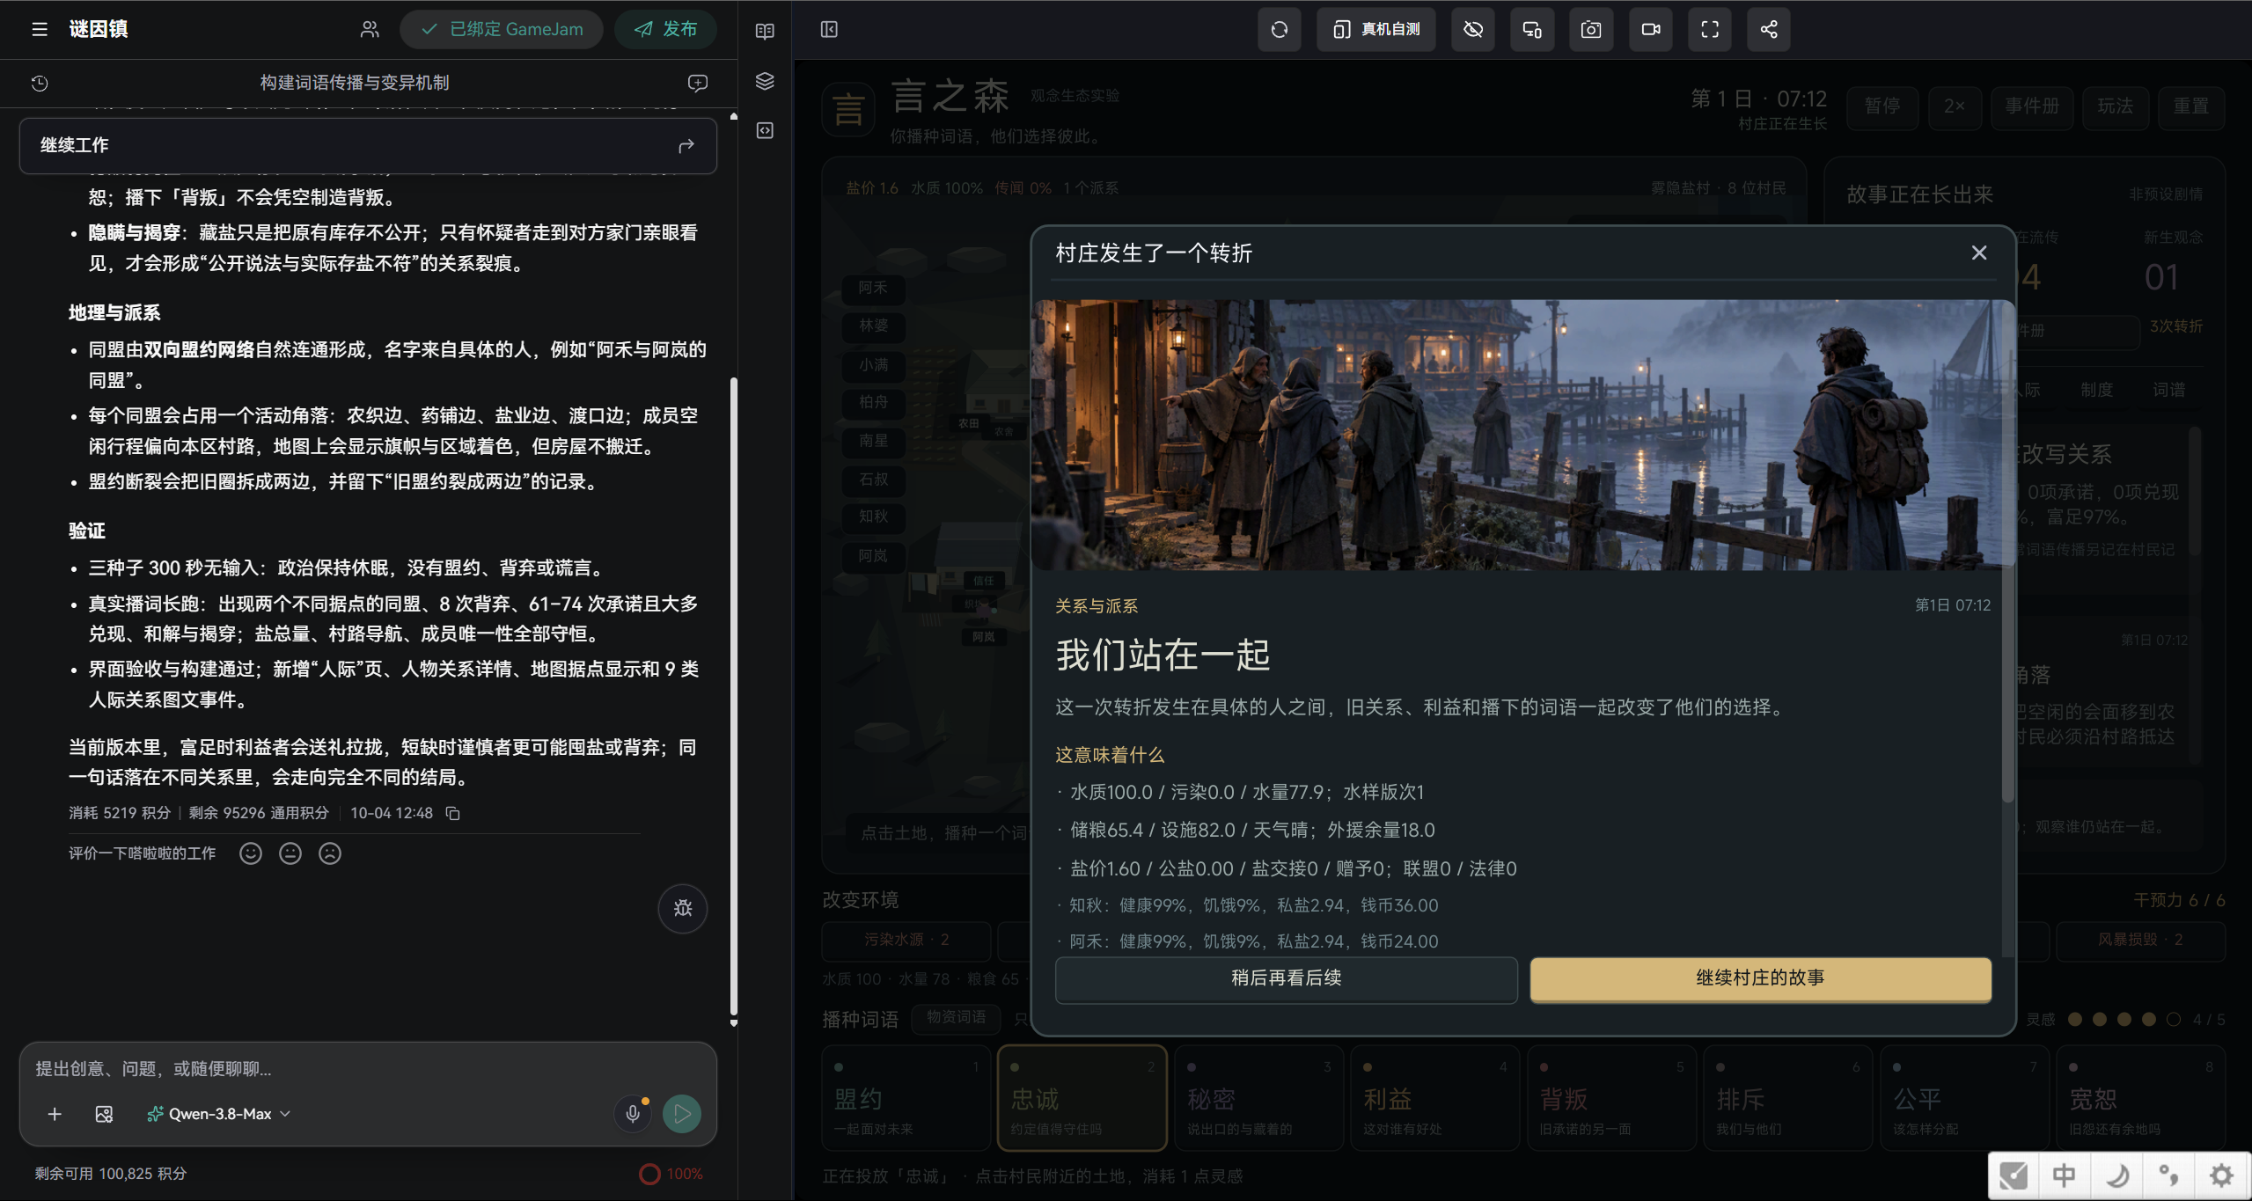This screenshot has width=2252, height=1201.
Task: Collapse the left panel toggle icon
Action: (829, 29)
